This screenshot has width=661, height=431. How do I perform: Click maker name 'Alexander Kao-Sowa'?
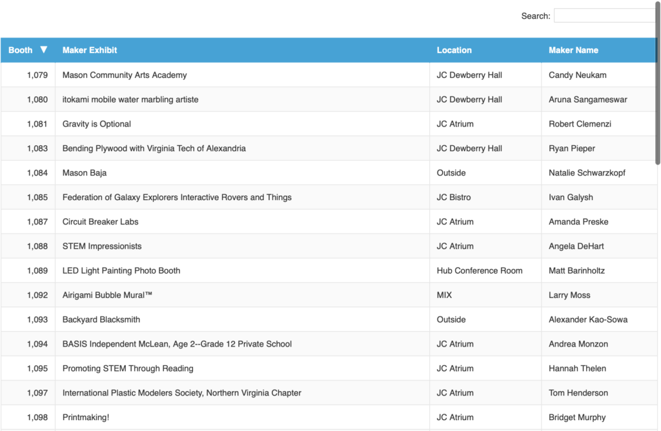[588, 319]
